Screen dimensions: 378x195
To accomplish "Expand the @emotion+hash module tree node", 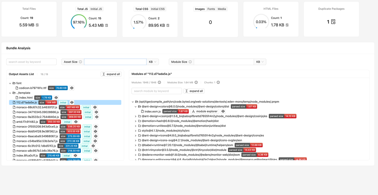I will pos(136,121).
